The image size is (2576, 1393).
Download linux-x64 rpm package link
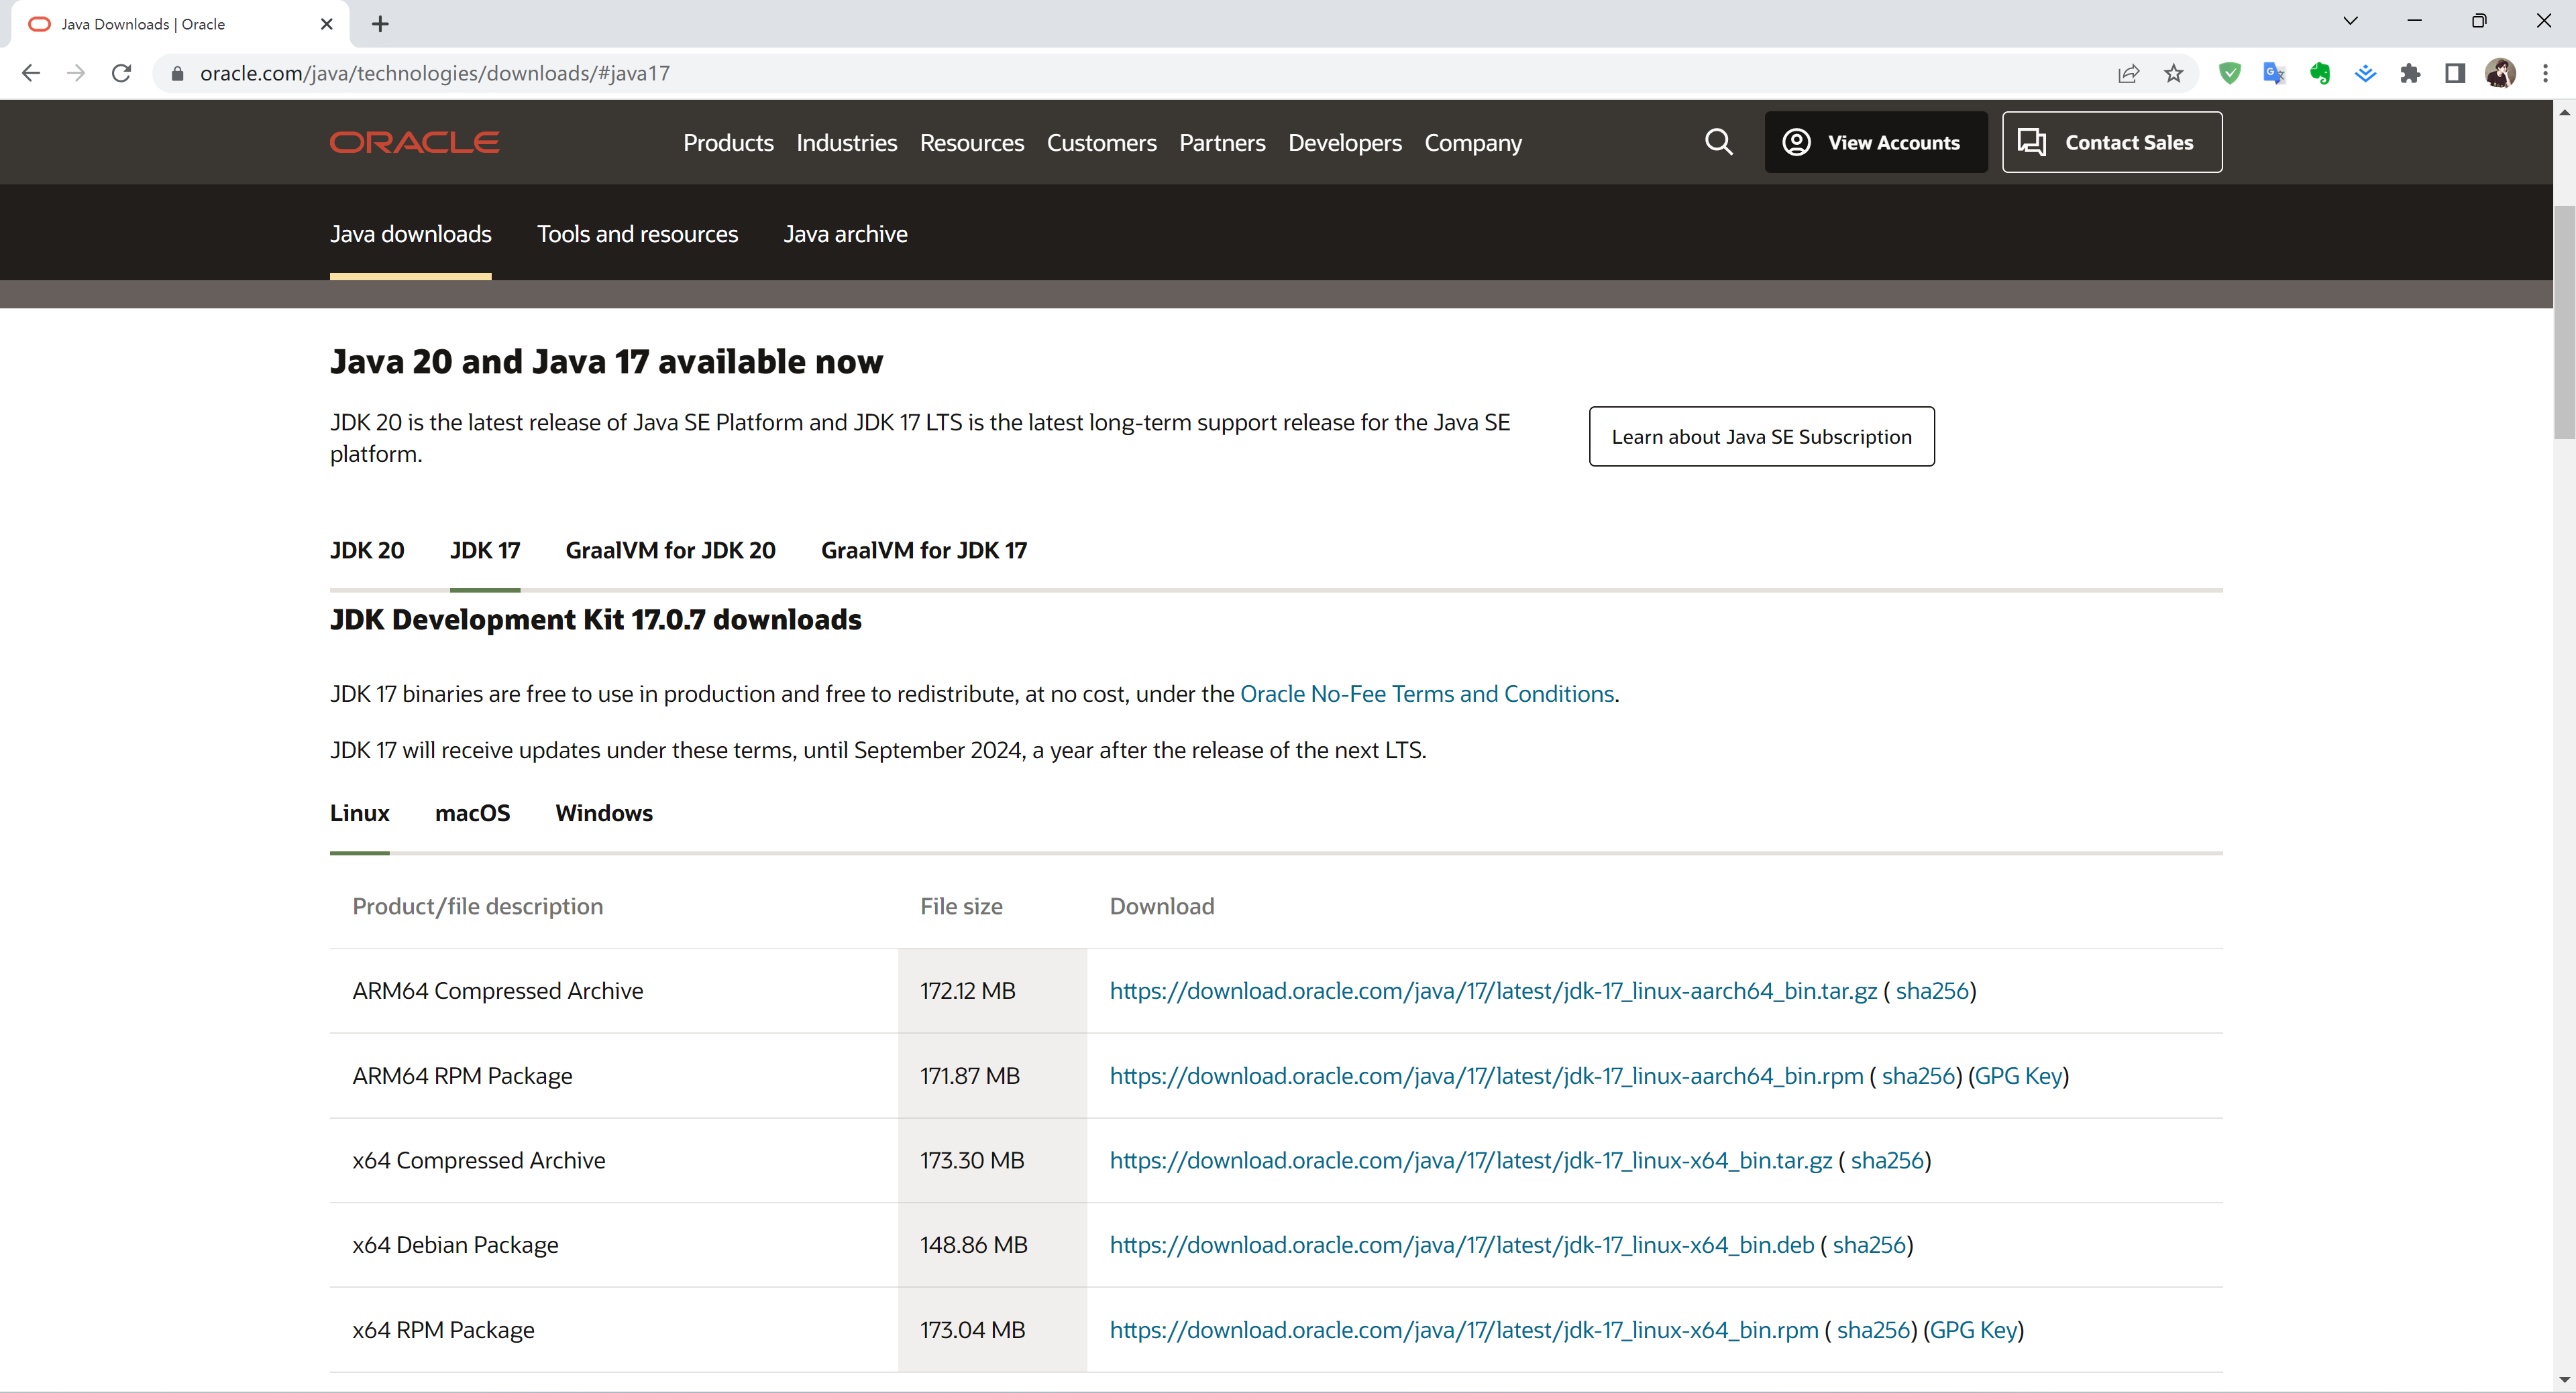[1463, 1329]
